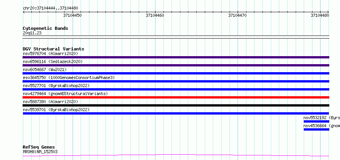Open variant nsv6054667 (Wu2021) label
The image size is (340, 160).
tap(45, 69)
